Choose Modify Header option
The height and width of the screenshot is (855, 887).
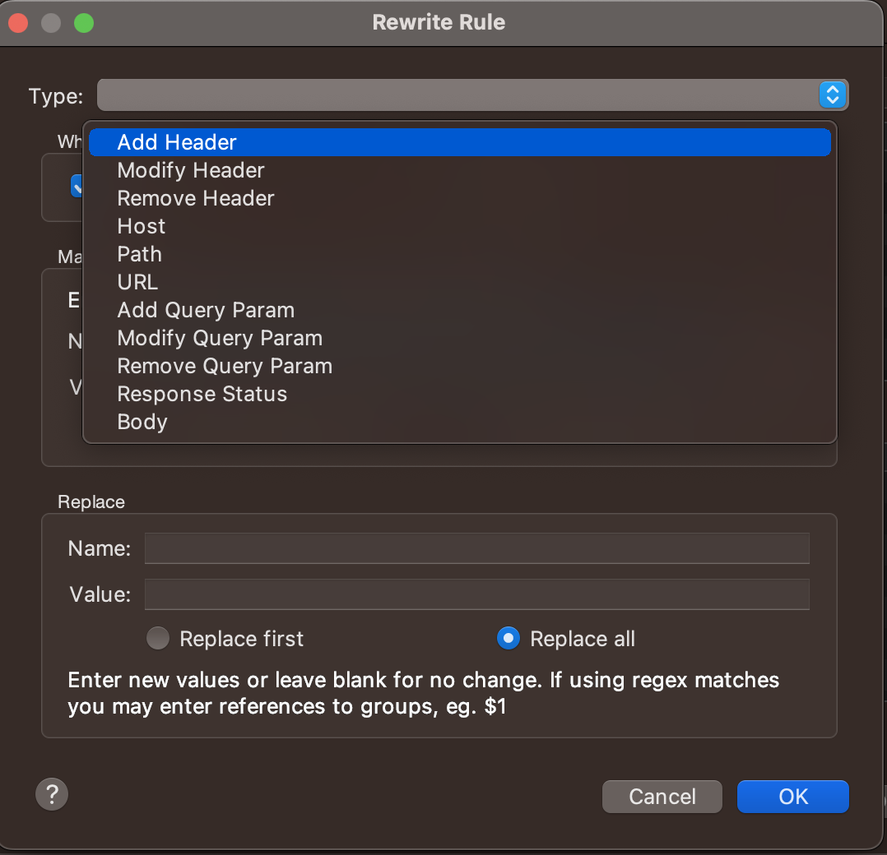191,170
